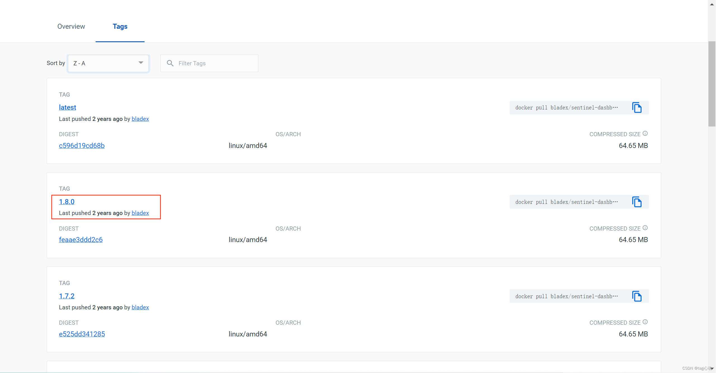Open the 1.8.0 tag details

pyautogui.click(x=67, y=202)
